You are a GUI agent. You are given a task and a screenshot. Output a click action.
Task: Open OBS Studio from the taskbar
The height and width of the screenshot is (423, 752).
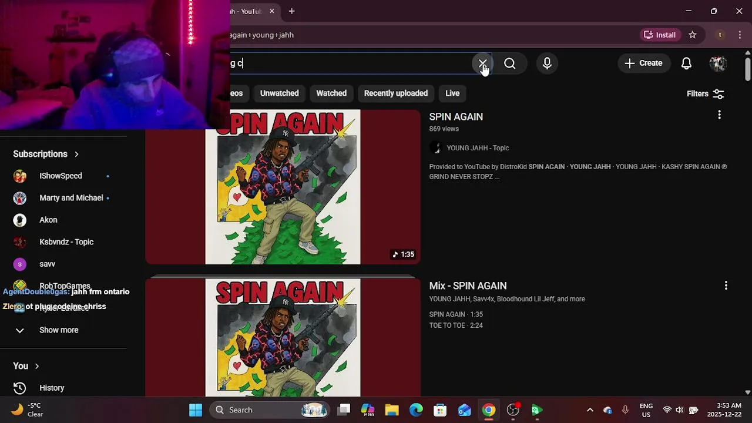513,410
